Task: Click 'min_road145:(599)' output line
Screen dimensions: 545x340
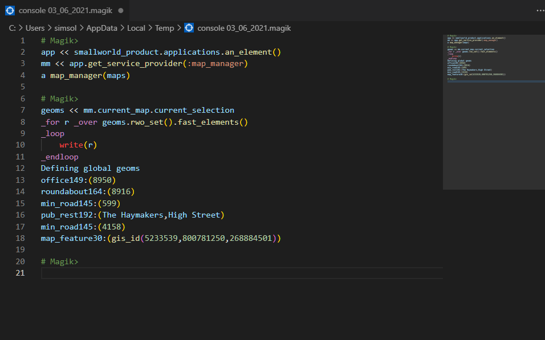Action: tap(80, 203)
